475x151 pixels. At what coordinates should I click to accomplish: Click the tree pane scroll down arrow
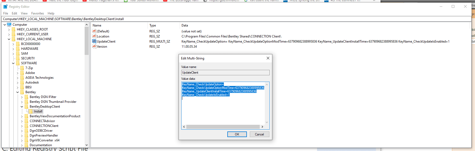click(86, 145)
